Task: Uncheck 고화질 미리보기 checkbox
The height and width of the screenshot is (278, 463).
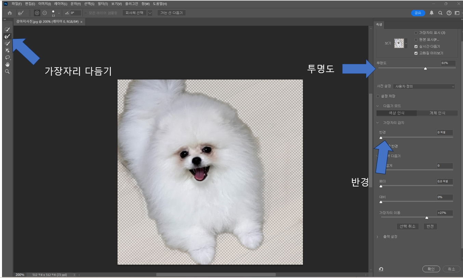Action: coord(416,53)
